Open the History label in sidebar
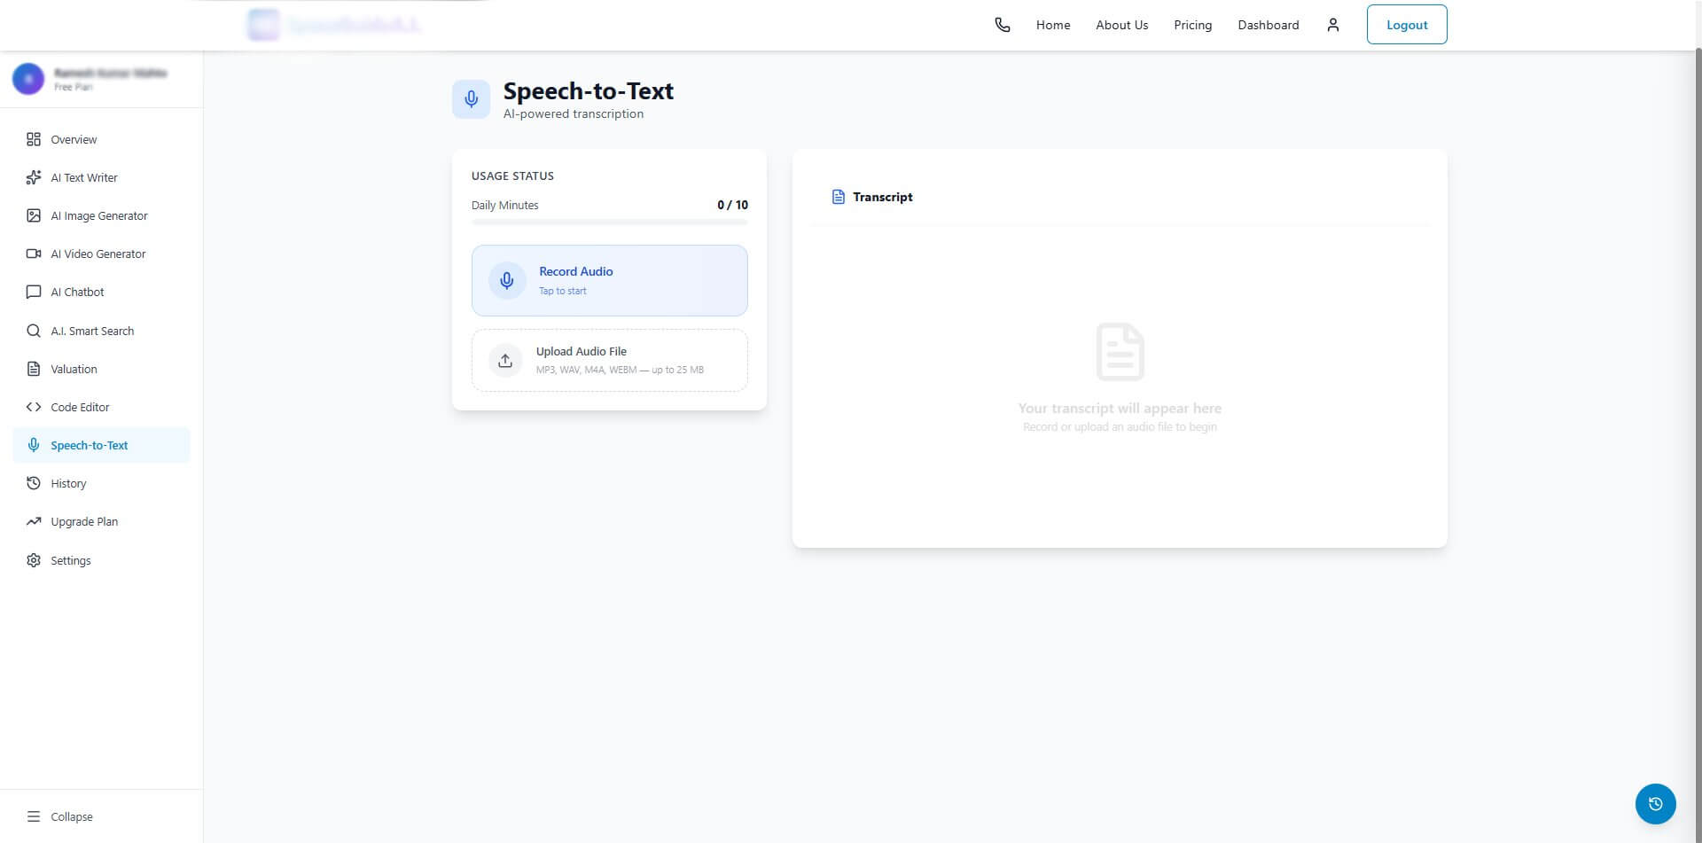Viewport: 1702px width, 843px height. 68,483
